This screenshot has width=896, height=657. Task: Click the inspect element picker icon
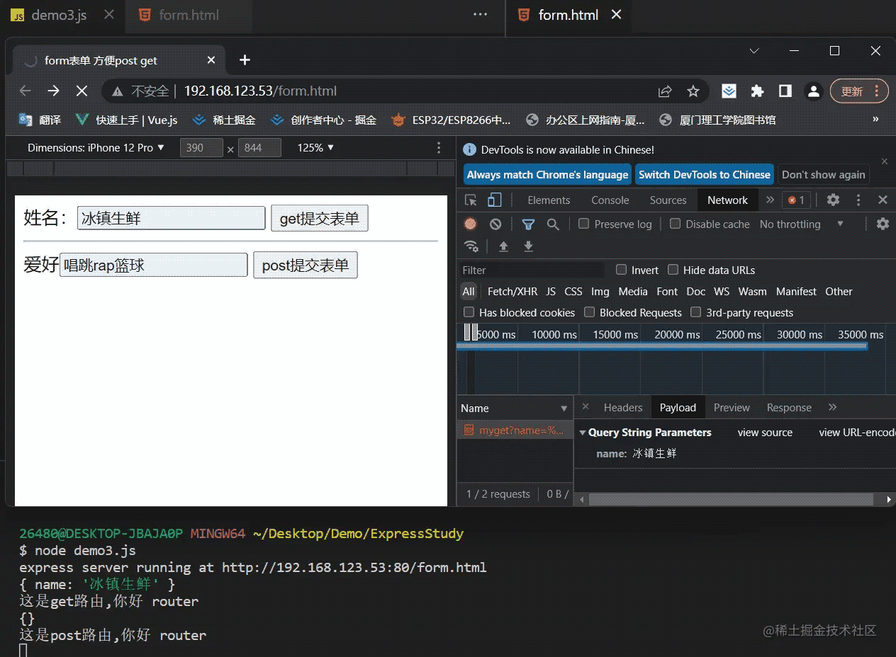tap(471, 200)
